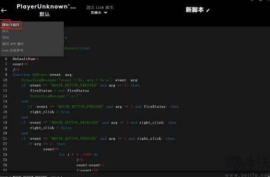Image resolution: width=270 pixels, height=177 pixels.
Task: Place cursor on fireStatus = not fireStatus line
Action: 59,91
